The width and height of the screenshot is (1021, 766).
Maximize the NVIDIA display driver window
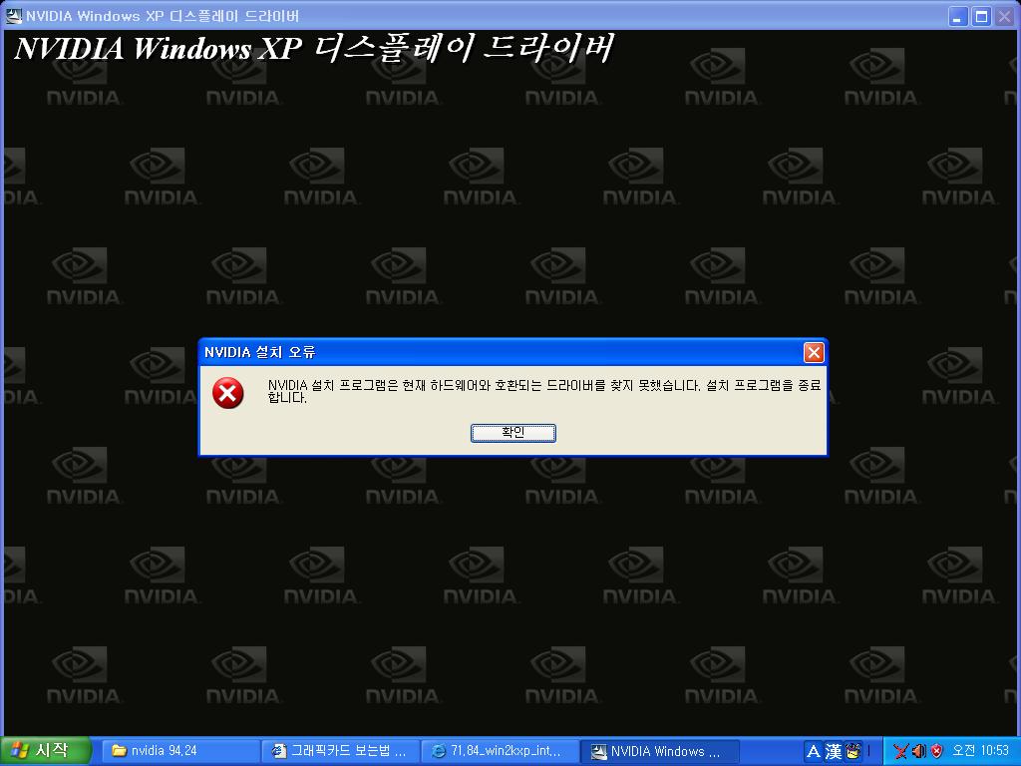coord(981,16)
